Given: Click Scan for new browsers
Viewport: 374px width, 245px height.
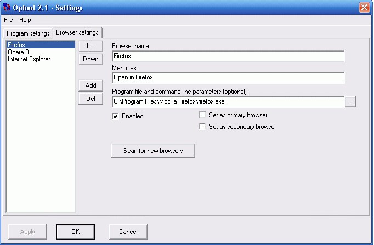Looking at the screenshot, I should [x=153, y=151].
